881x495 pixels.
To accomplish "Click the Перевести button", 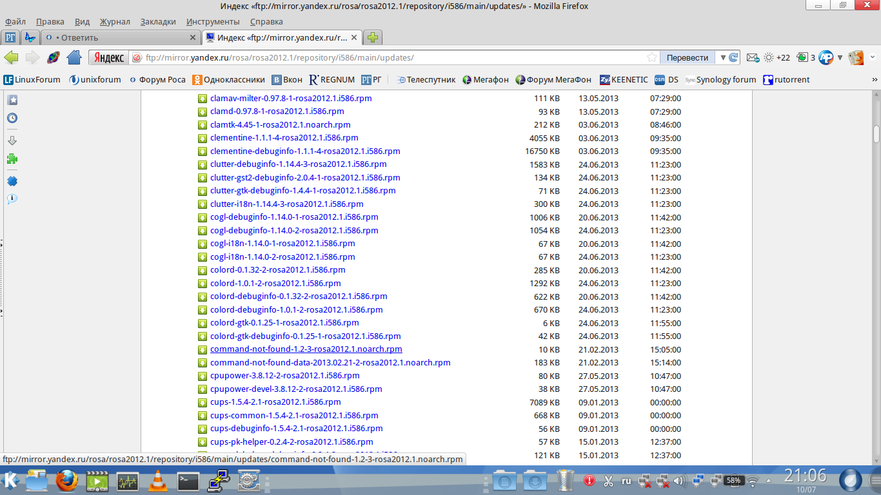I will [687, 57].
